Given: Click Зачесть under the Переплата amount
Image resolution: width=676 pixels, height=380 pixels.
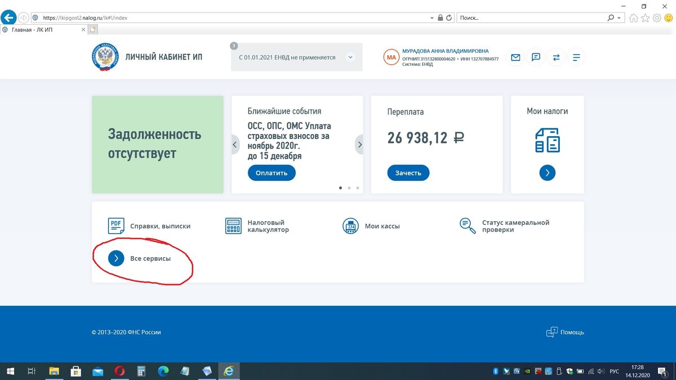Looking at the screenshot, I should [408, 173].
